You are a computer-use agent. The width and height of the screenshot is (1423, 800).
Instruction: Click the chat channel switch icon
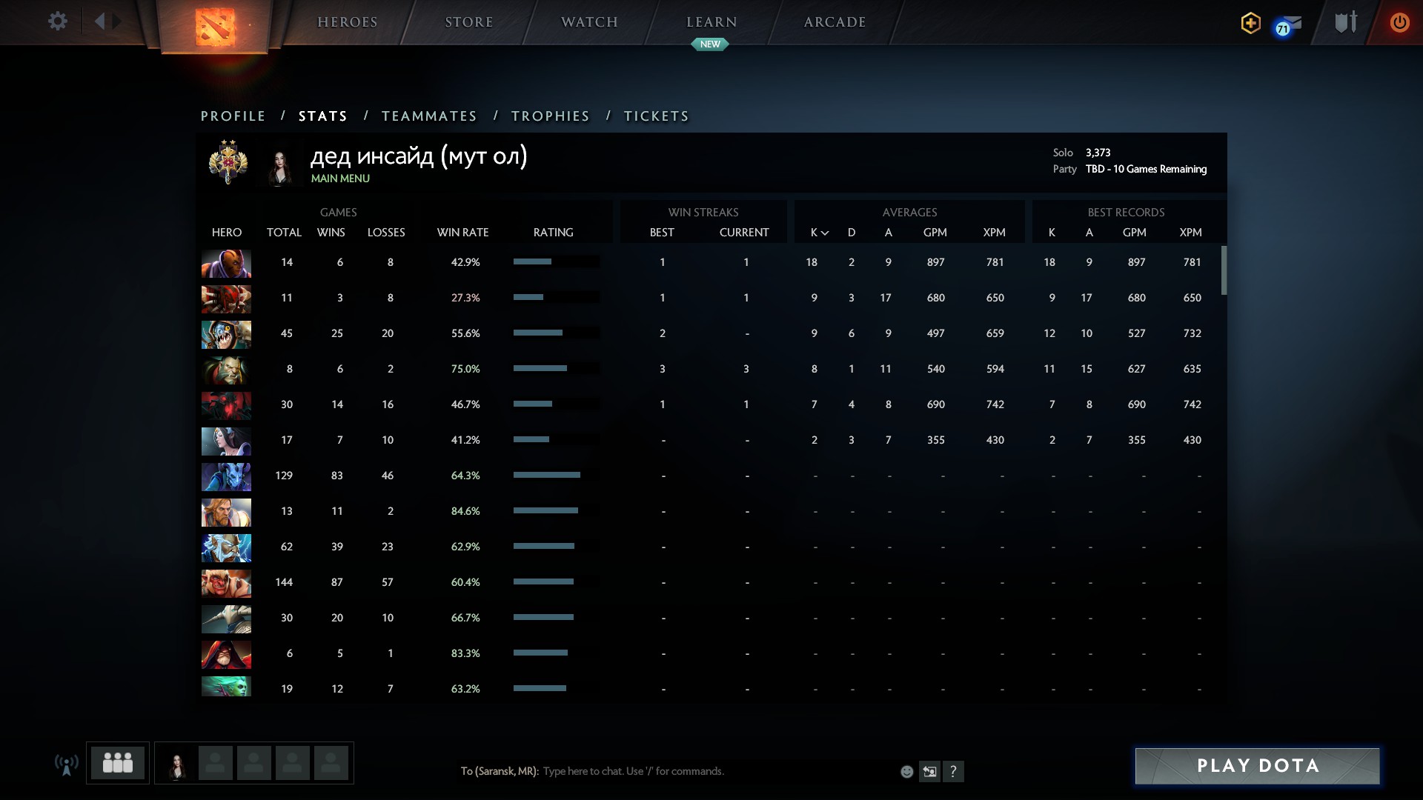929,771
